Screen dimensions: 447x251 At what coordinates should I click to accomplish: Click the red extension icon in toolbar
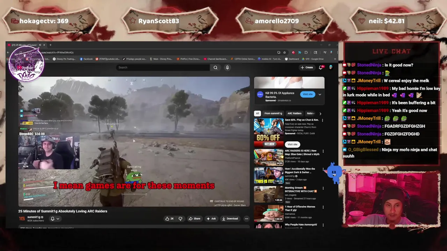[x=293, y=52]
